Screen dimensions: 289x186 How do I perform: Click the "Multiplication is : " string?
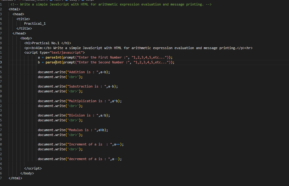pos(89,101)
